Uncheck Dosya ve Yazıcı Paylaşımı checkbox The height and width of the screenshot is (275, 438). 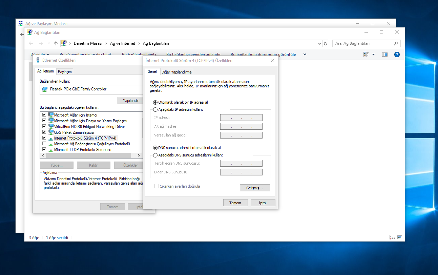coord(44,121)
